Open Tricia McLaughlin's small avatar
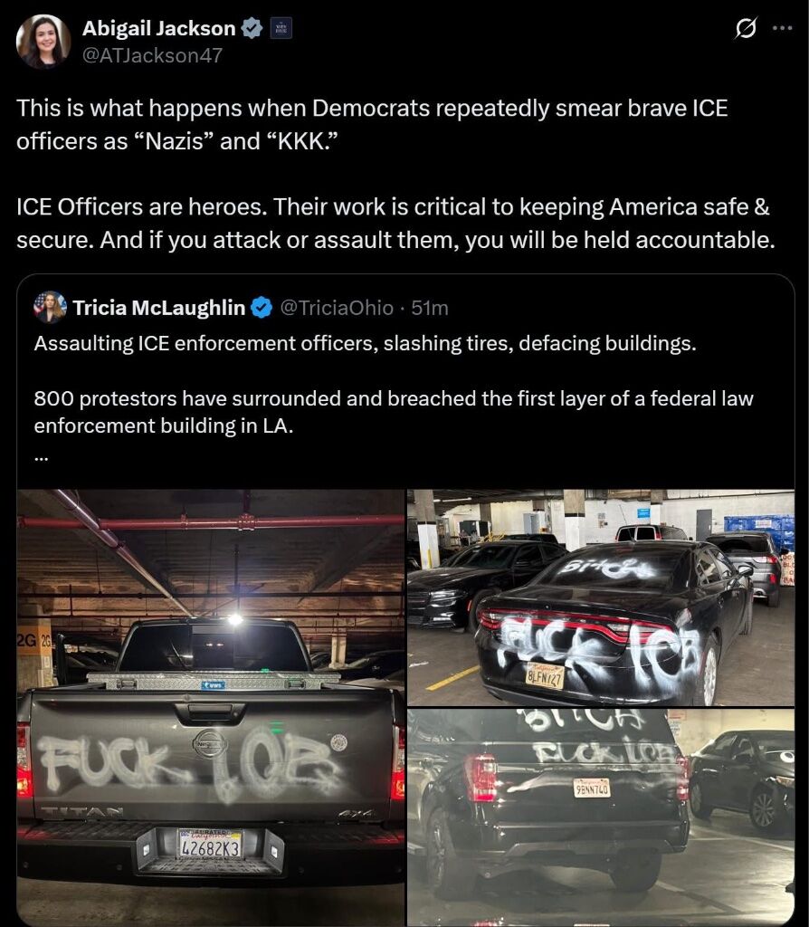 [51, 307]
